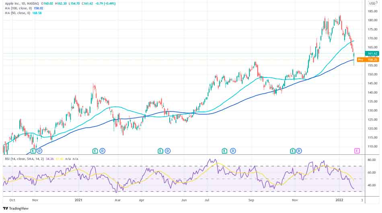Click the 60.00 RSI scale label
The width and height of the screenshot is (382, 213).
pyautogui.click(x=372, y=172)
